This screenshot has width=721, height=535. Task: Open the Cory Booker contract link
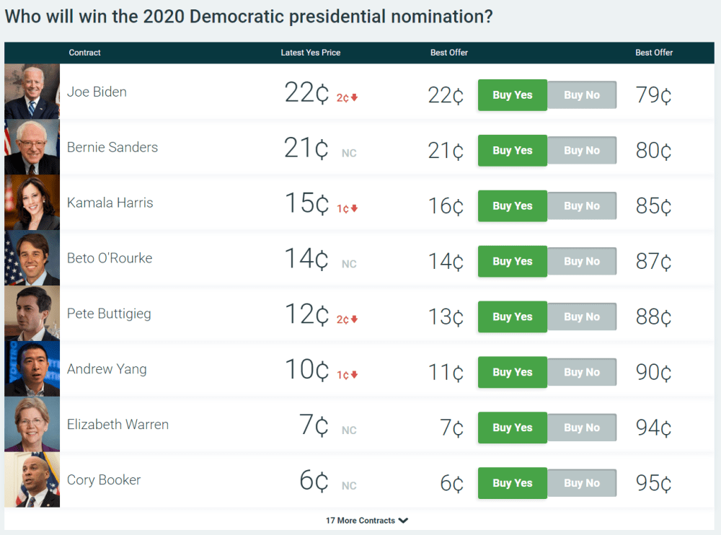[x=104, y=480]
